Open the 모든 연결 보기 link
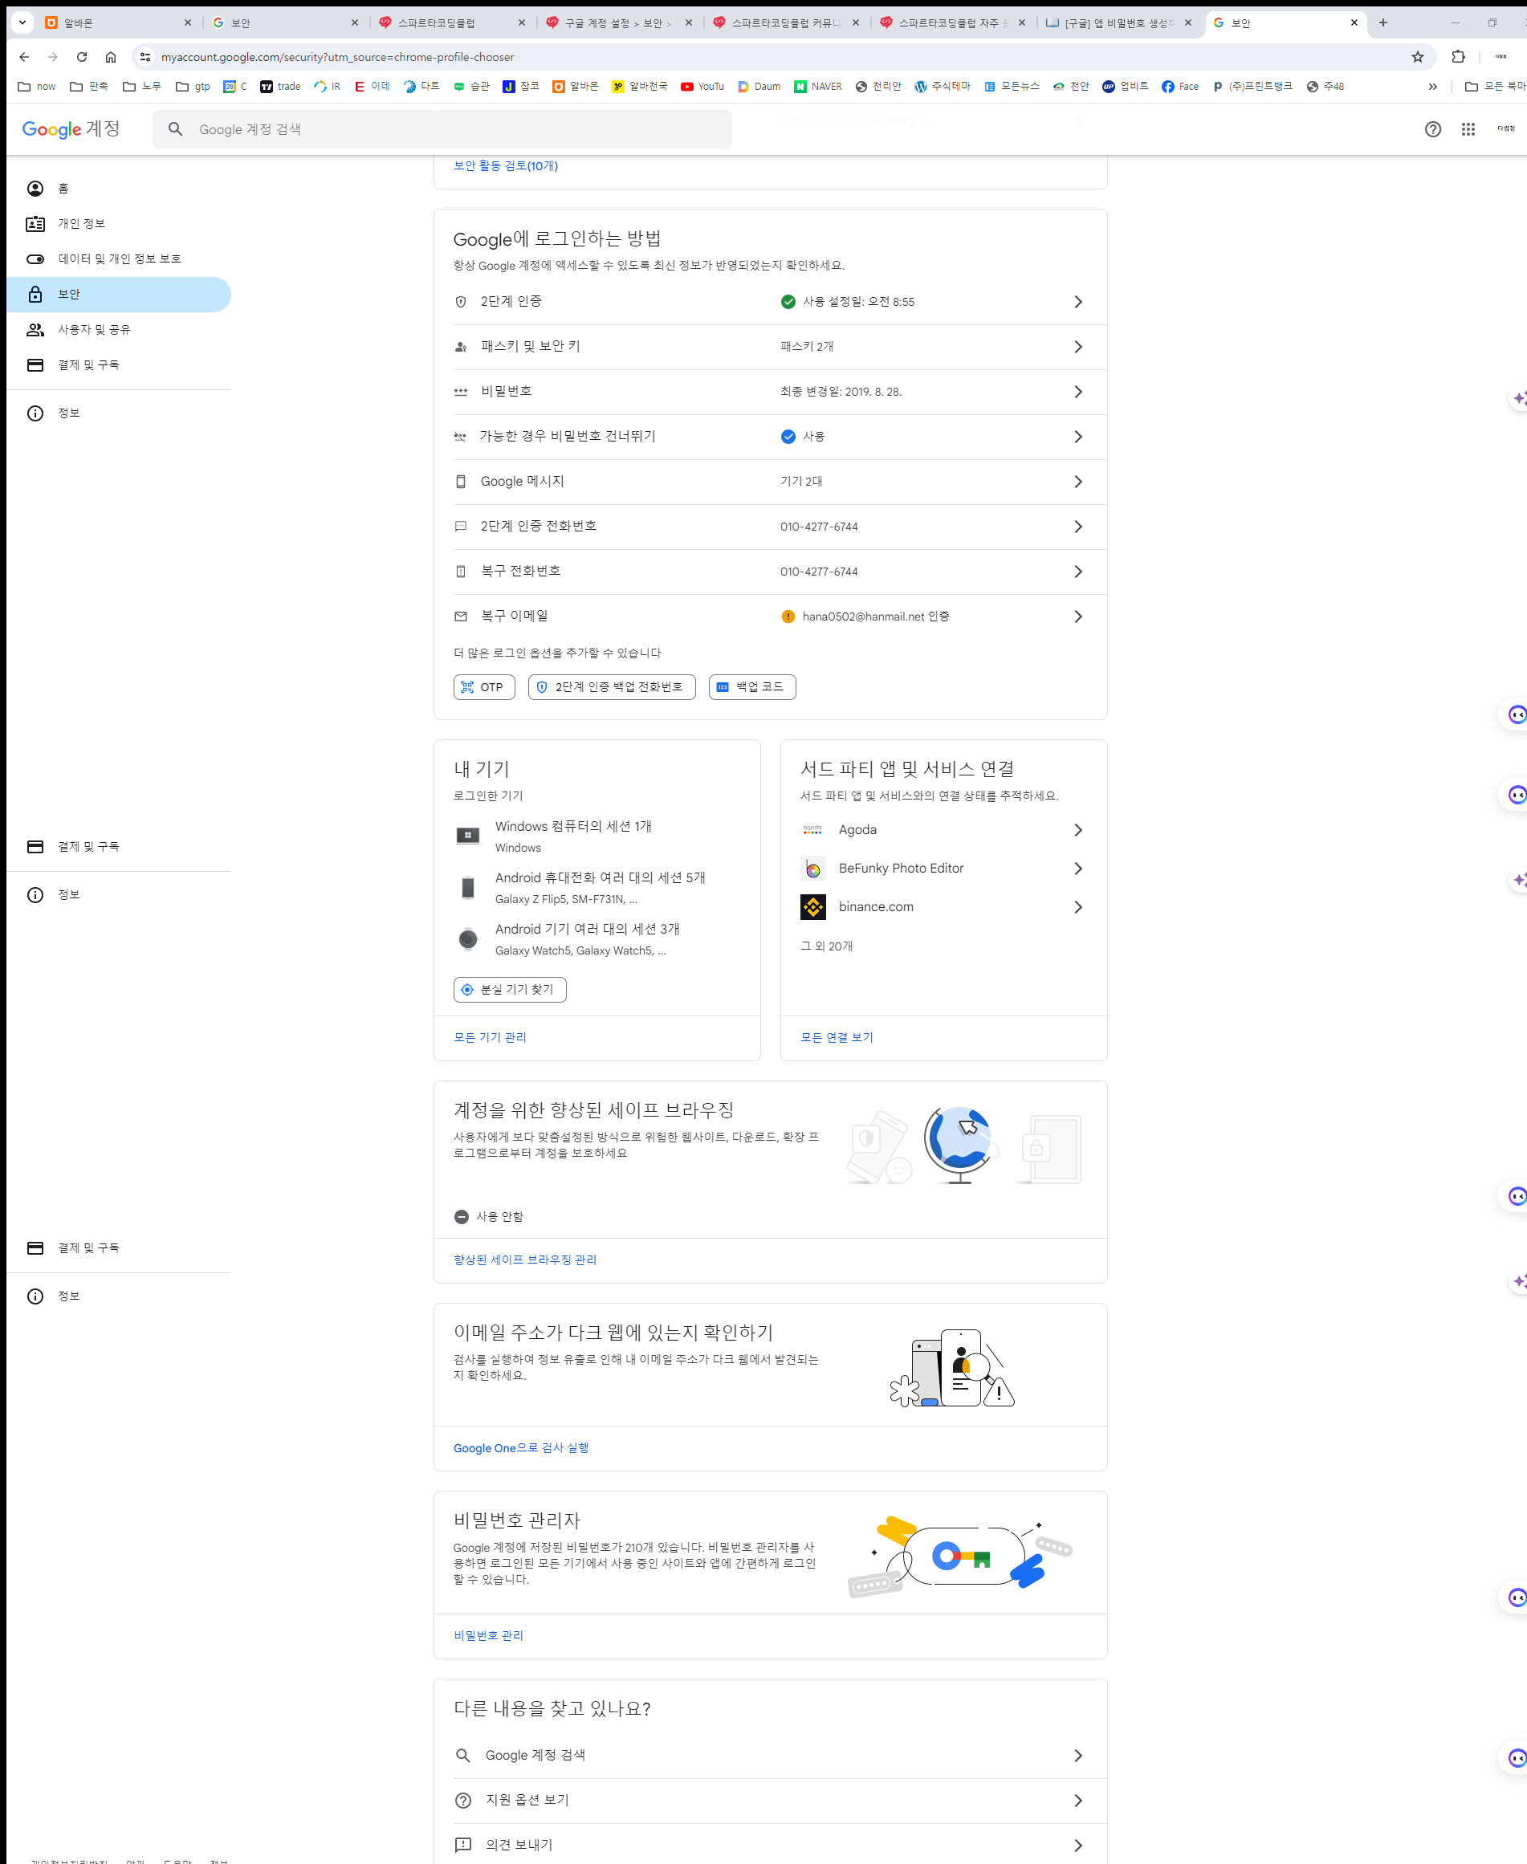This screenshot has width=1527, height=1864. [837, 1037]
